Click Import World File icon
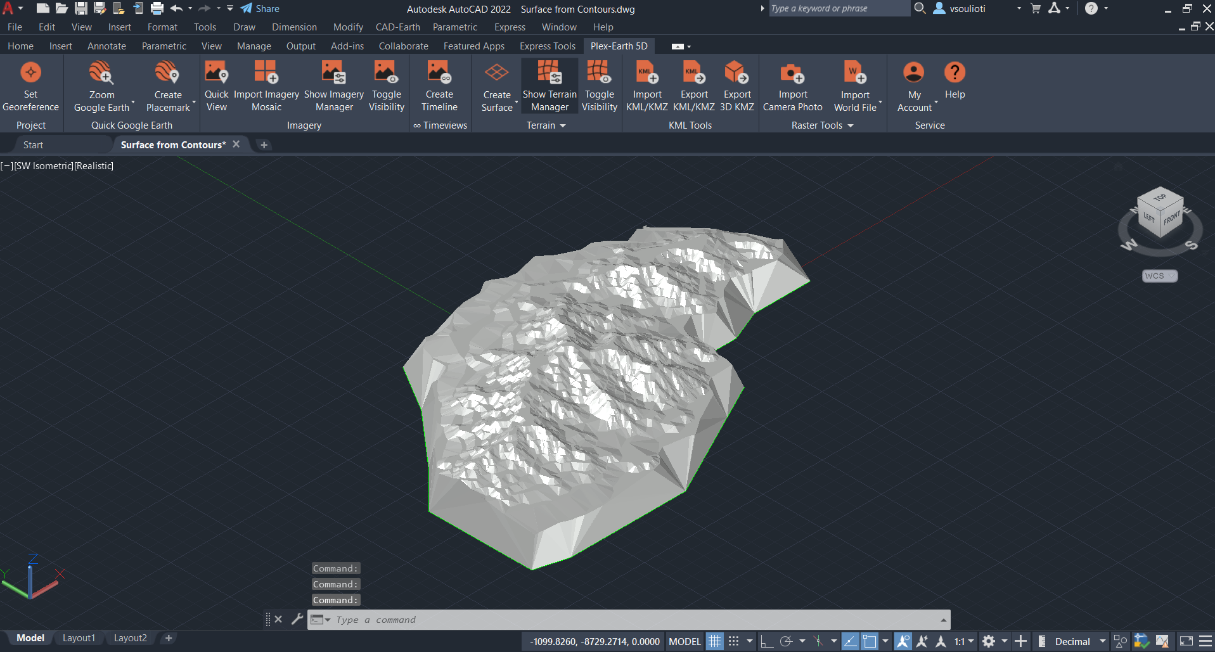The height and width of the screenshot is (652, 1215). (x=855, y=72)
